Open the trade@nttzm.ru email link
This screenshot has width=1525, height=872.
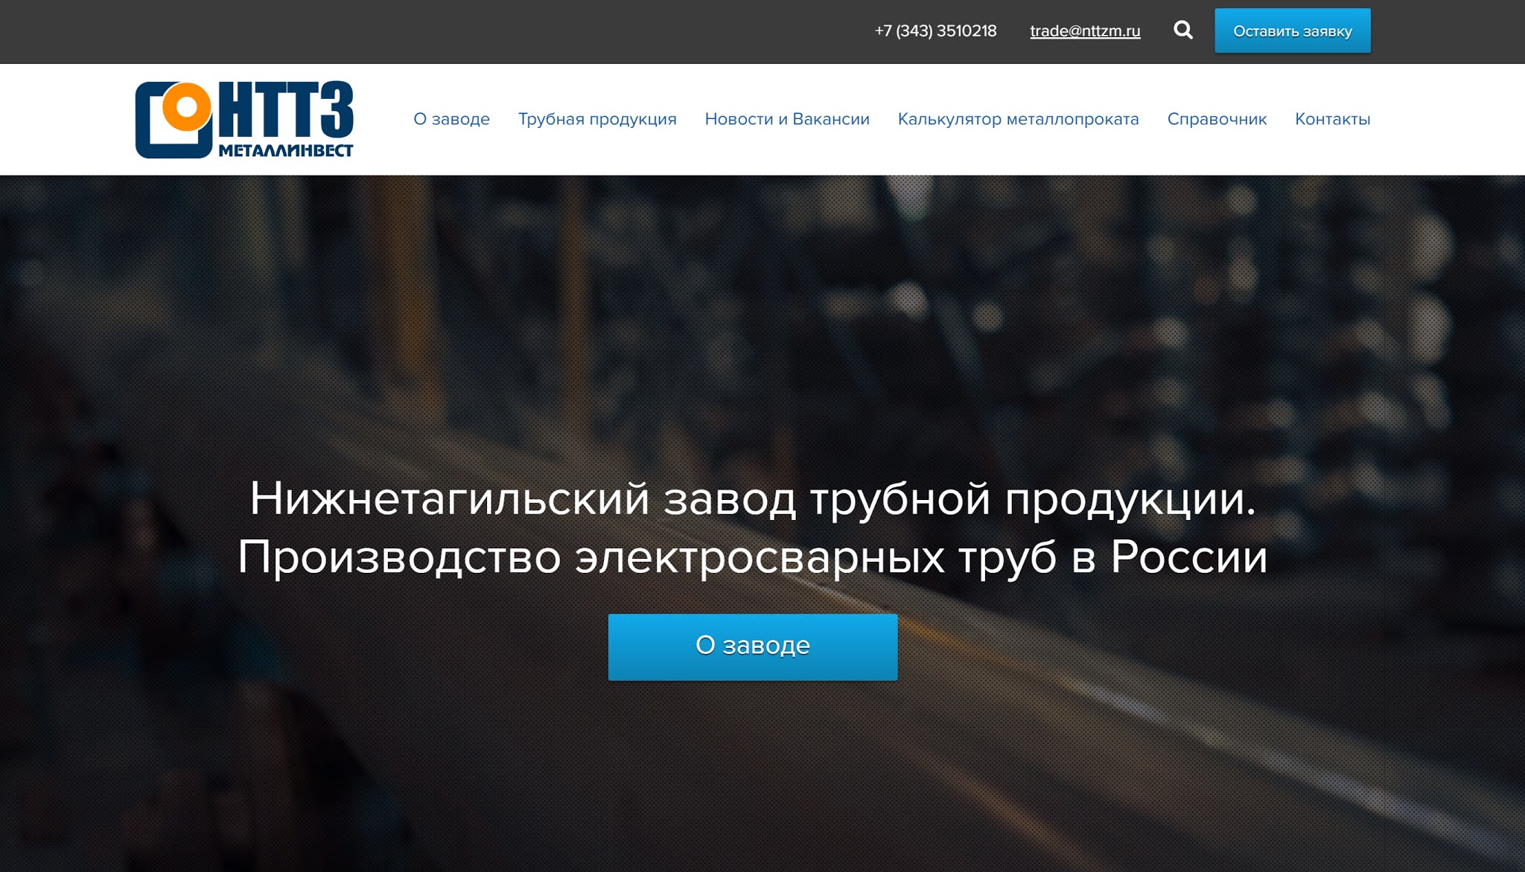(x=1085, y=31)
